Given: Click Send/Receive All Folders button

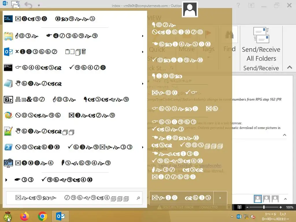Looking at the screenshot, I should (x=261, y=44).
